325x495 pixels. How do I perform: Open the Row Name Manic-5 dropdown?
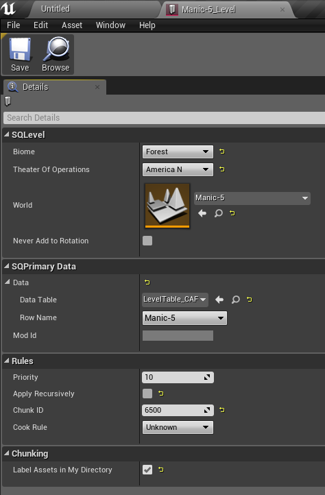click(184, 318)
